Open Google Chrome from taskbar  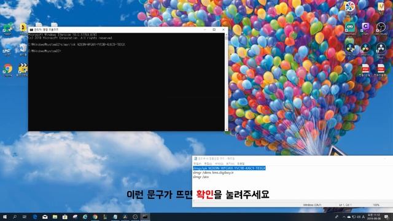[x=95, y=217]
